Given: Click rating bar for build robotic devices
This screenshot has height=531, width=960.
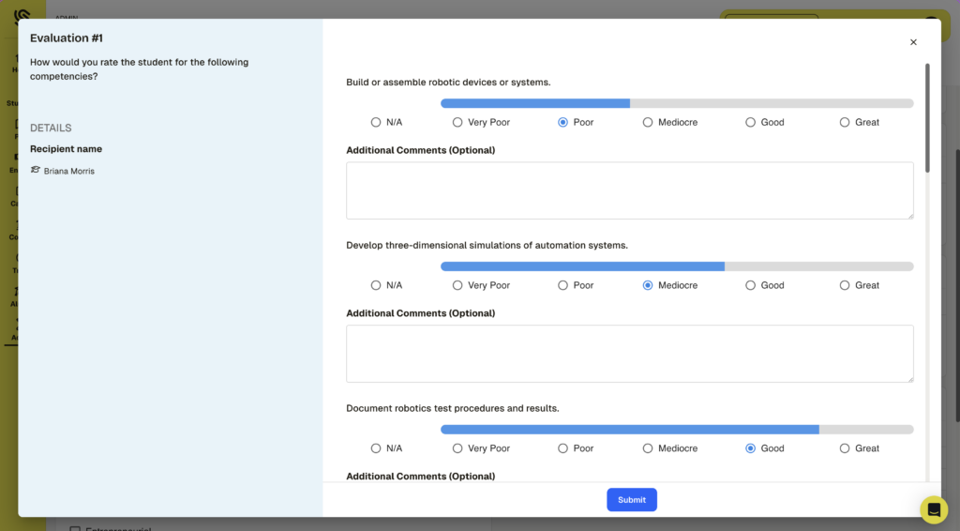Looking at the screenshot, I should [676, 103].
